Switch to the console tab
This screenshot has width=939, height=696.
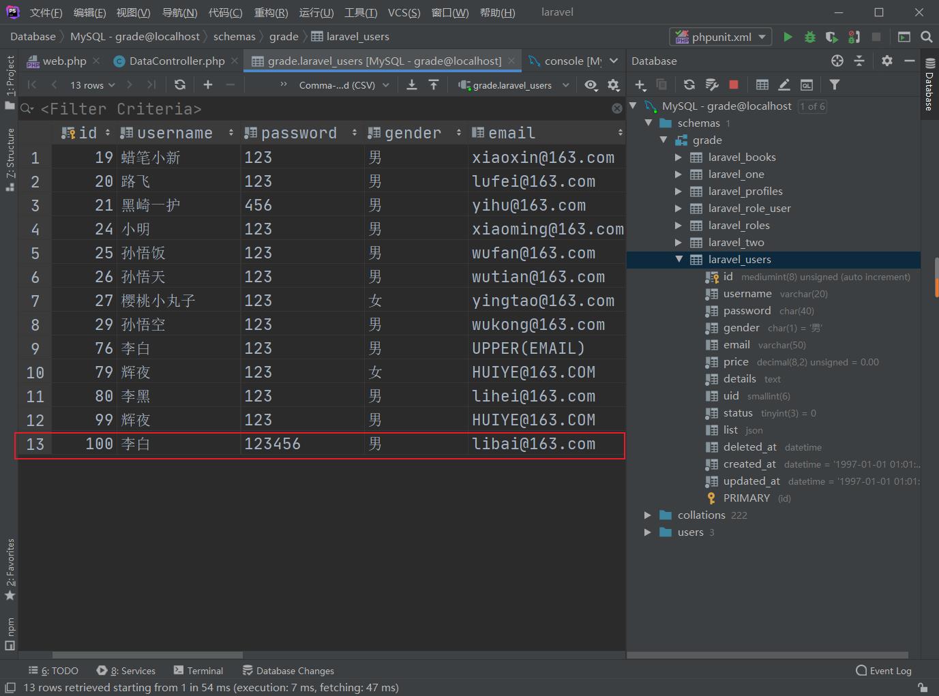tap(565, 61)
